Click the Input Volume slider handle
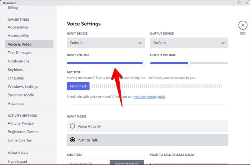The image size is (250, 165). (x=144, y=63)
